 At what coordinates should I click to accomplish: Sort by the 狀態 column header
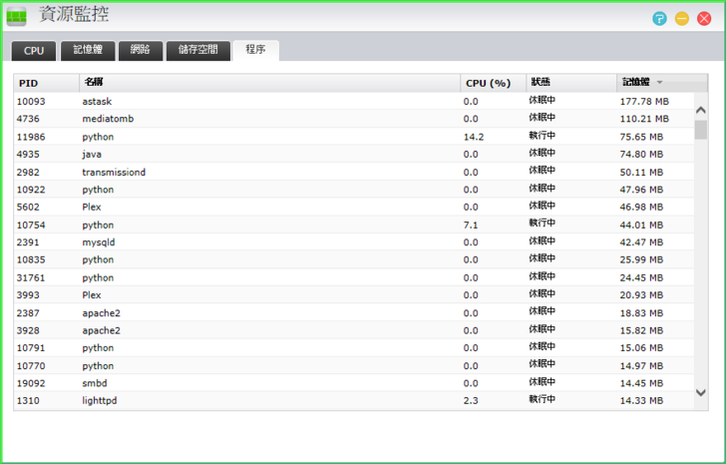pos(571,83)
